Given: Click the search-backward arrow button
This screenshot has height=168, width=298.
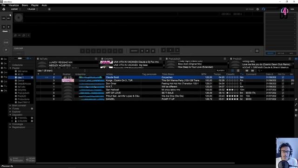Looking at the screenshot, I should pyautogui.click(x=4, y=27).
